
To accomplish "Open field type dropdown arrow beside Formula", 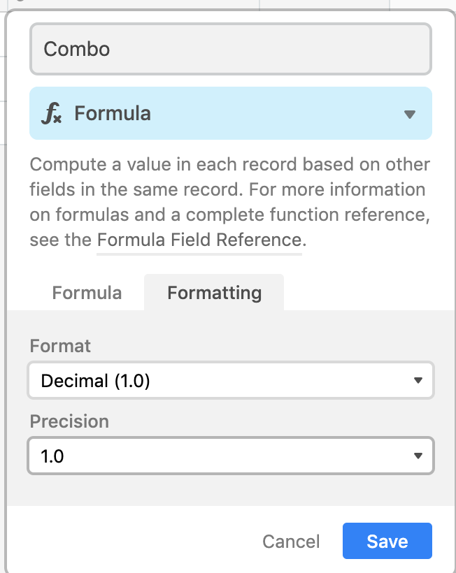I will 410,115.
